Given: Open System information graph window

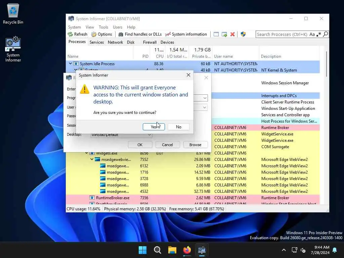Looking at the screenshot, I should [x=186, y=34].
